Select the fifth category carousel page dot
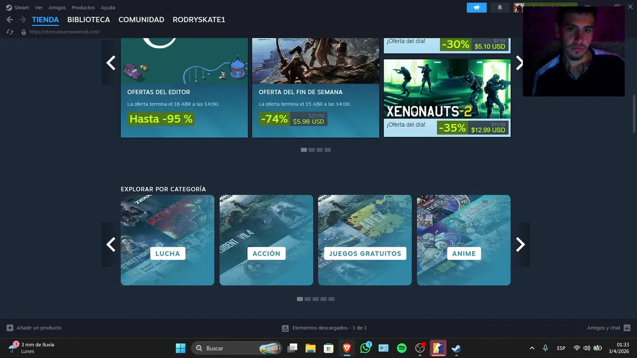Image resolution: width=637 pixels, height=358 pixels. click(x=331, y=299)
